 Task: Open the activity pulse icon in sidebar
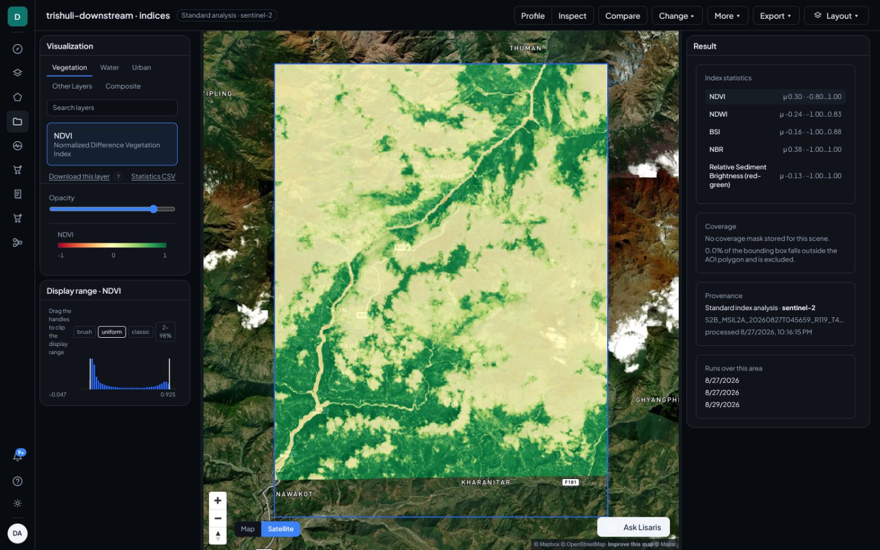point(18,146)
